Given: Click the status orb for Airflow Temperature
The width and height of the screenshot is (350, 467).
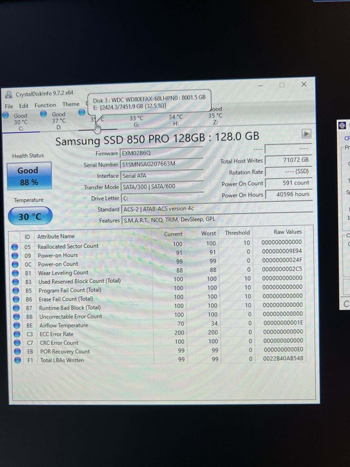Looking at the screenshot, I should (17, 325).
